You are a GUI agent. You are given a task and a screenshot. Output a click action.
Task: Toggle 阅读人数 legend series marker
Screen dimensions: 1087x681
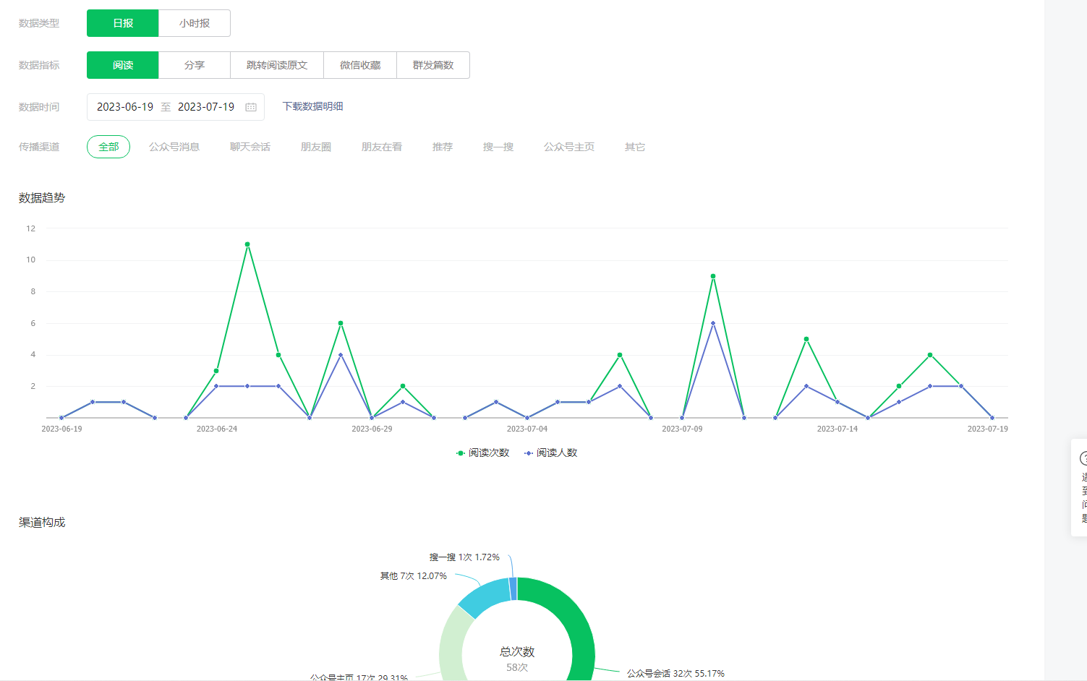coord(529,453)
